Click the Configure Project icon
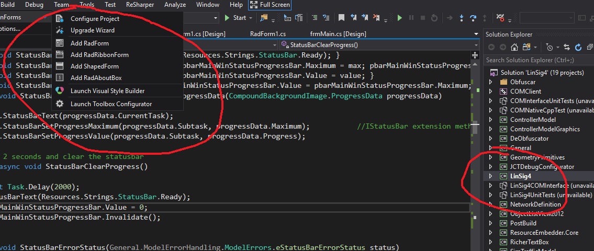 (x=60, y=18)
